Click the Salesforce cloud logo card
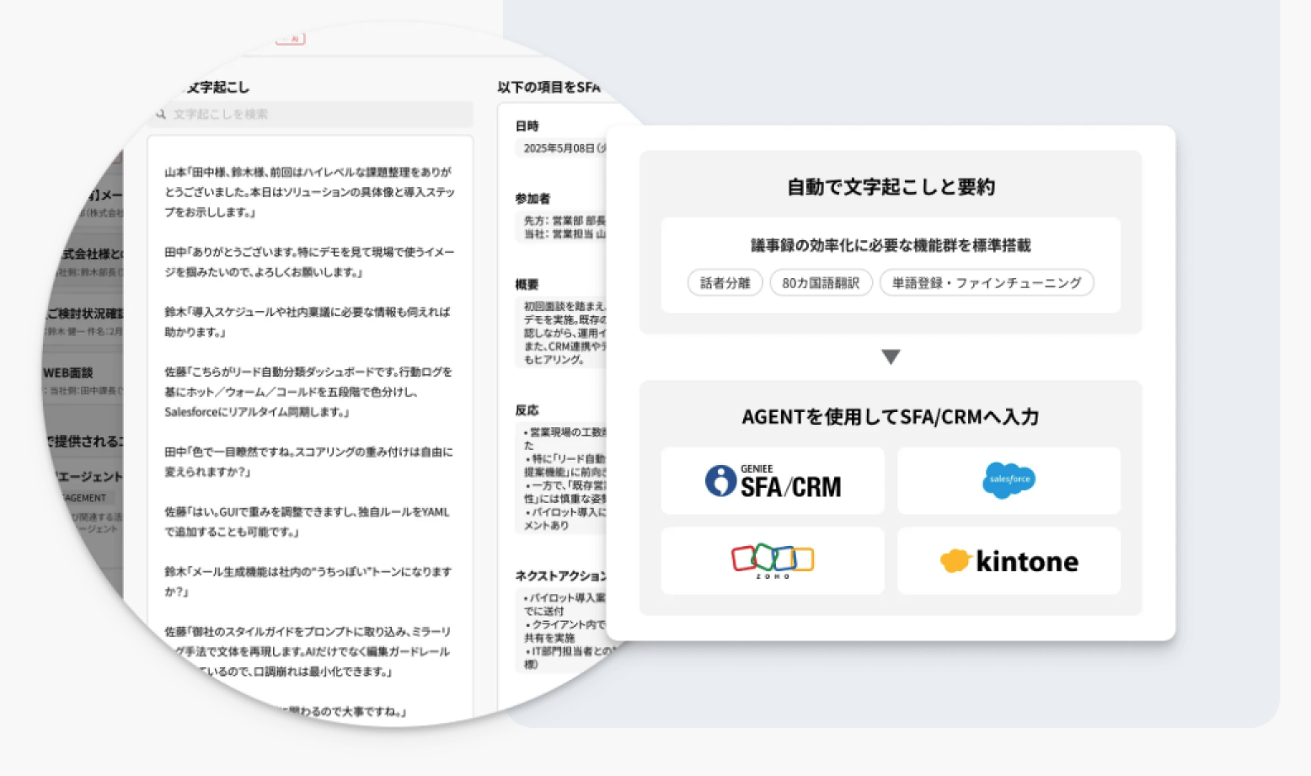Screen dimensions: 1311x776 click(1009, 480)
